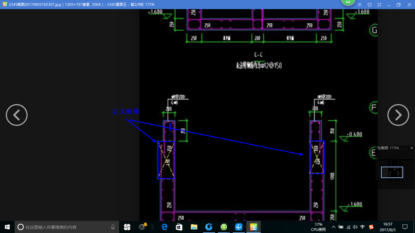Click the microphone icon in the search box
This screenshot has height=233, width=415.
pos(113,227)
